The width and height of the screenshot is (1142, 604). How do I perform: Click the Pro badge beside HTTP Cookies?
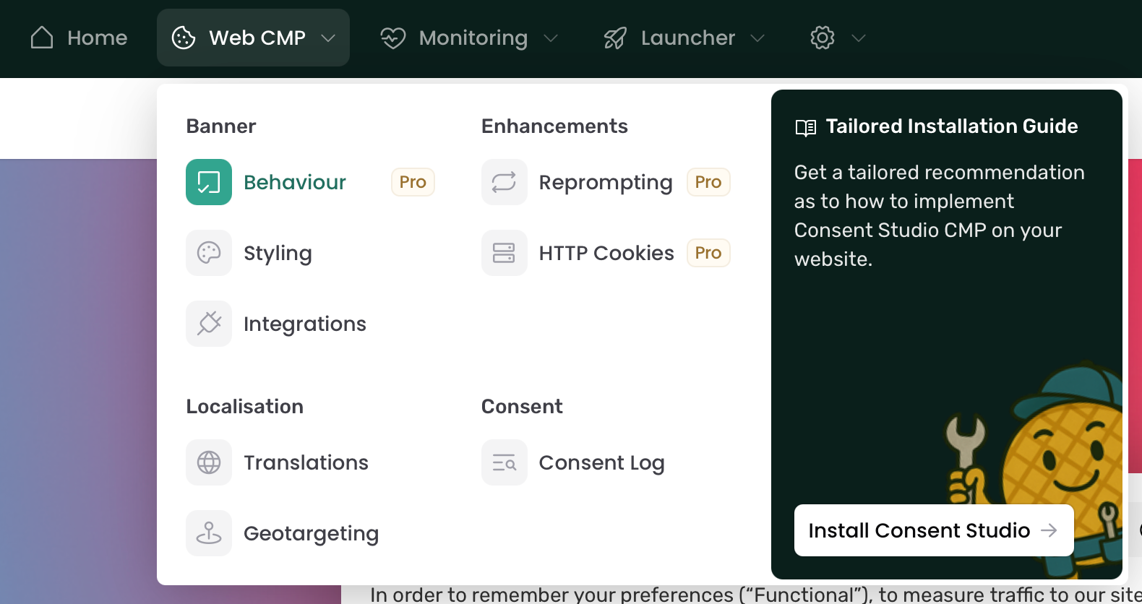(708, 253)
